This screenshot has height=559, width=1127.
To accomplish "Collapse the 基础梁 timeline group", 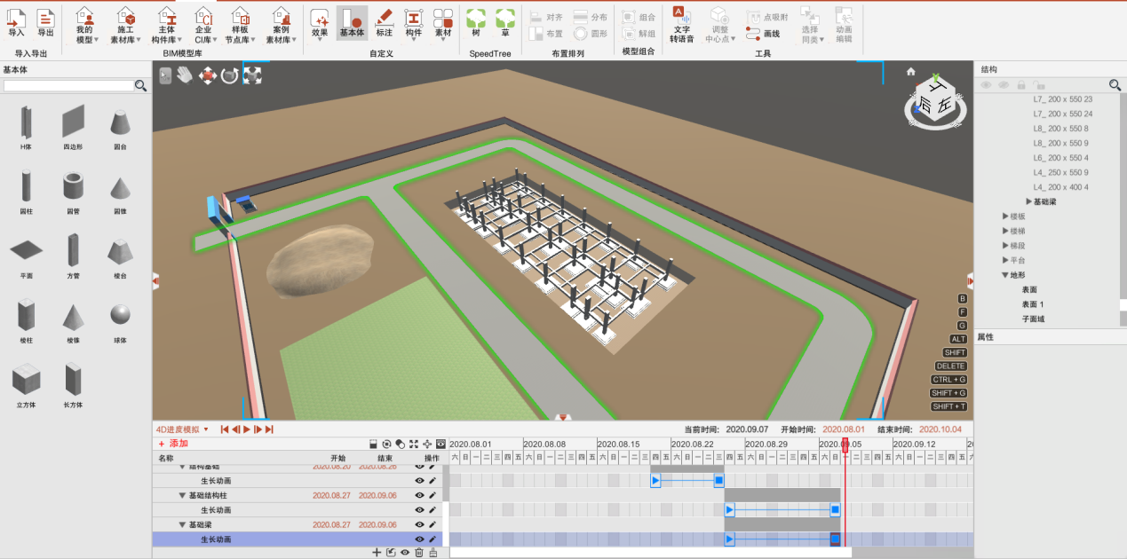I will tap(182, 524).
